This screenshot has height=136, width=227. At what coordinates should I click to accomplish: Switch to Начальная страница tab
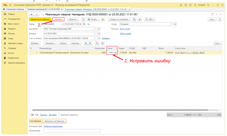(14, 9)
